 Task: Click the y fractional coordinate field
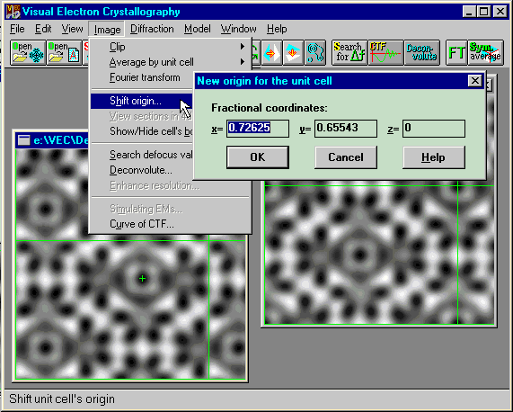click(346, 128)
